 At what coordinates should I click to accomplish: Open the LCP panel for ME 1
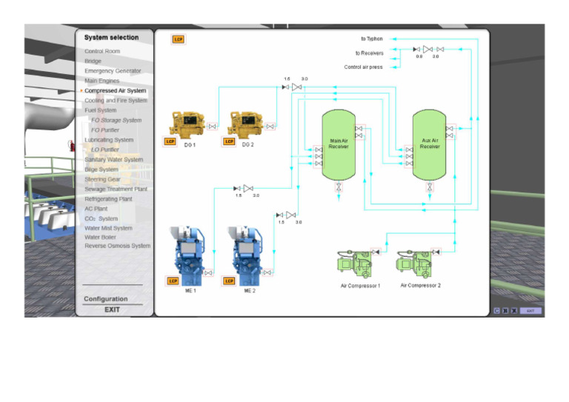point(173,281)
